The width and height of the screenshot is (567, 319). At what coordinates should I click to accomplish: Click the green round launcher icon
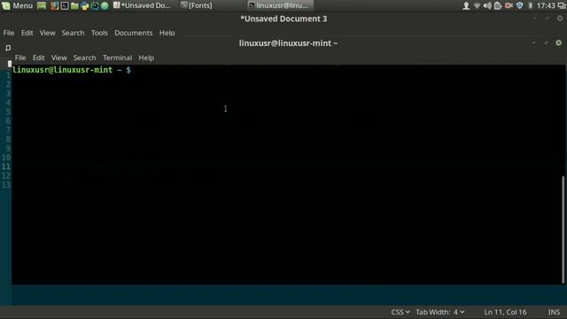(105, 5)
